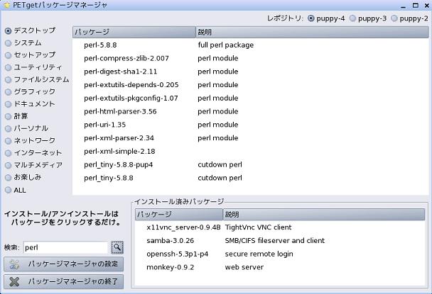Select the システム category
Screen dimensions: 432x294
pos(23,43)
